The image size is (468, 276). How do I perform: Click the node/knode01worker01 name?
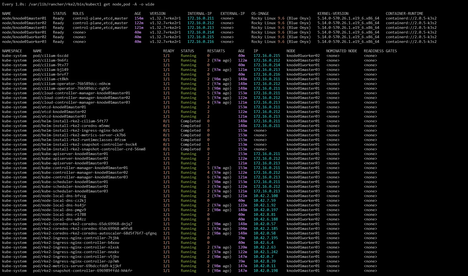(x=24, y=32)
